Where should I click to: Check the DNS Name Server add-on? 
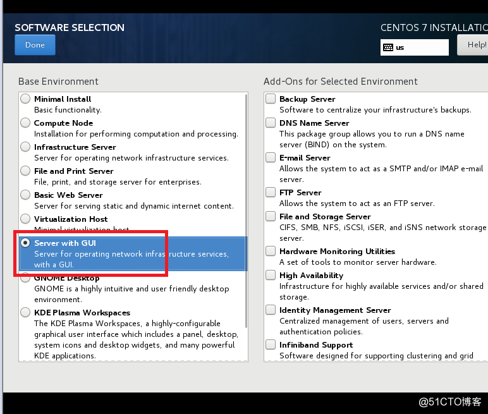(271, 123)
